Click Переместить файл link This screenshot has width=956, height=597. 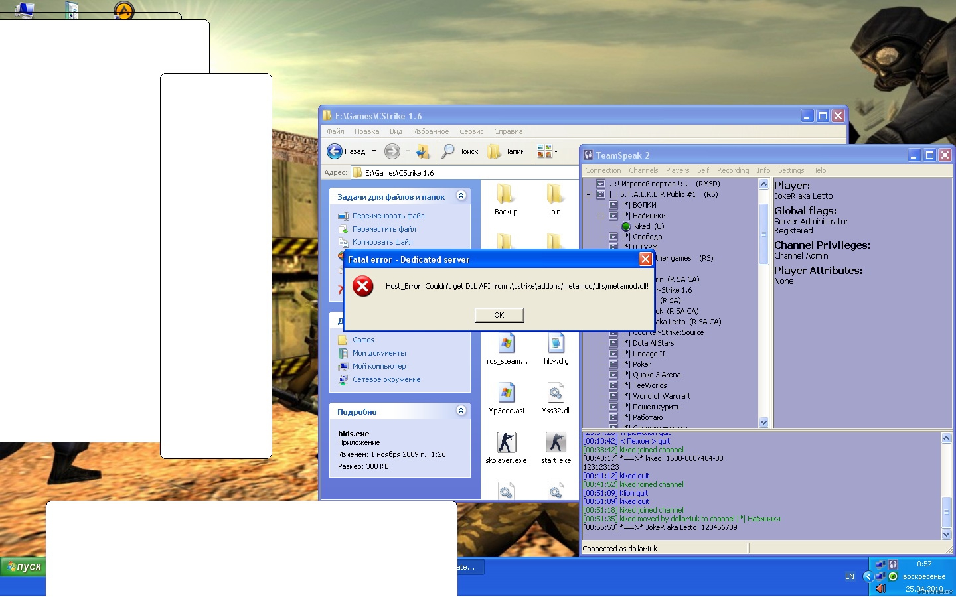click(x=384, y=229)
